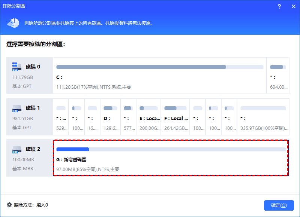Screen dimensions: 300x217
Task: Select the 335.97GB unallocated partition
Action: [x=262, y=118]
